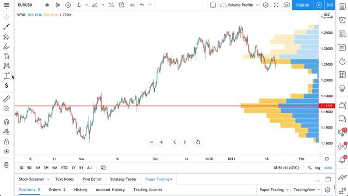Toggle stay in drawing mode
Image resolution: width=348 pixels, height=196 pixels.
(x=7, y=132)
